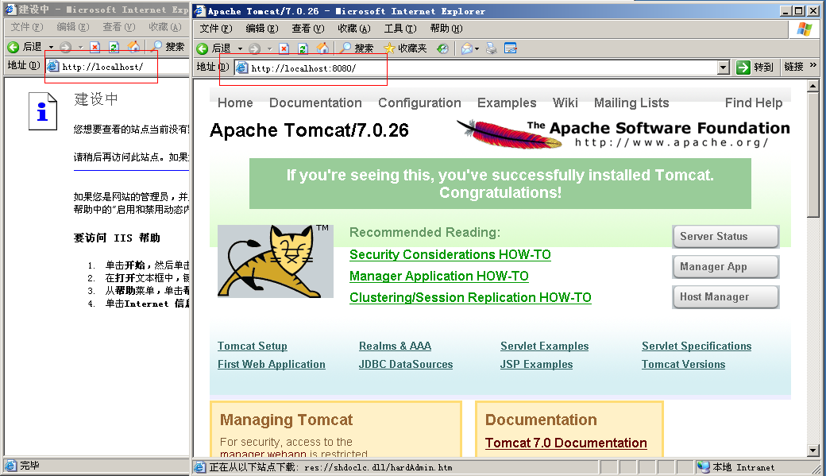Click Configuration in Tomcat nav bar
The width and height of the screenshot is (826, 476).
point(419,103)
